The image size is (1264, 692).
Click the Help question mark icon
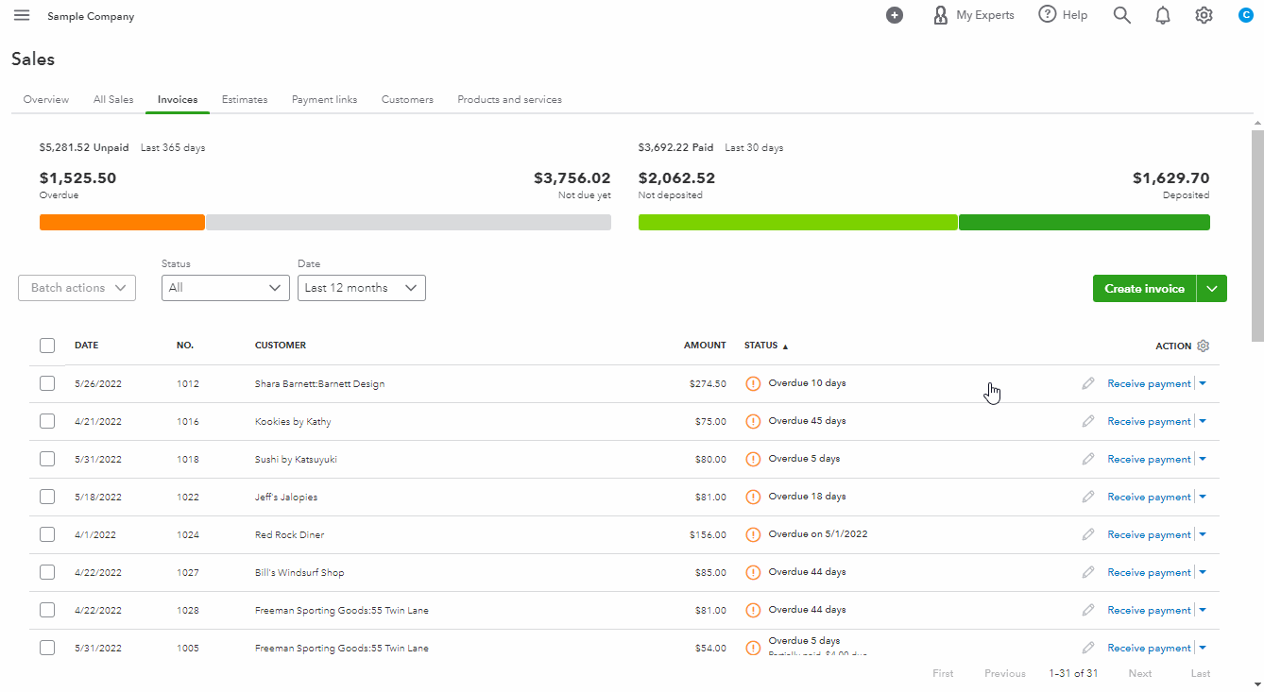(1047, 15)
